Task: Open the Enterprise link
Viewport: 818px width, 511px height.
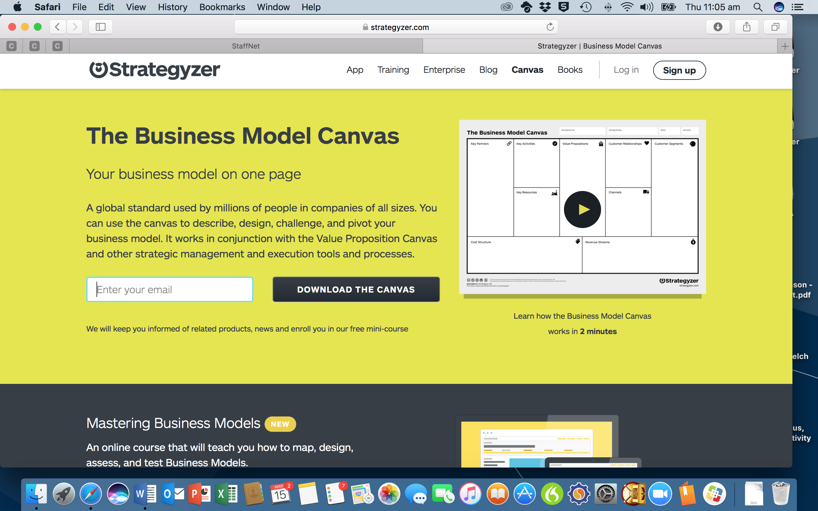Action: click(444, 70)
